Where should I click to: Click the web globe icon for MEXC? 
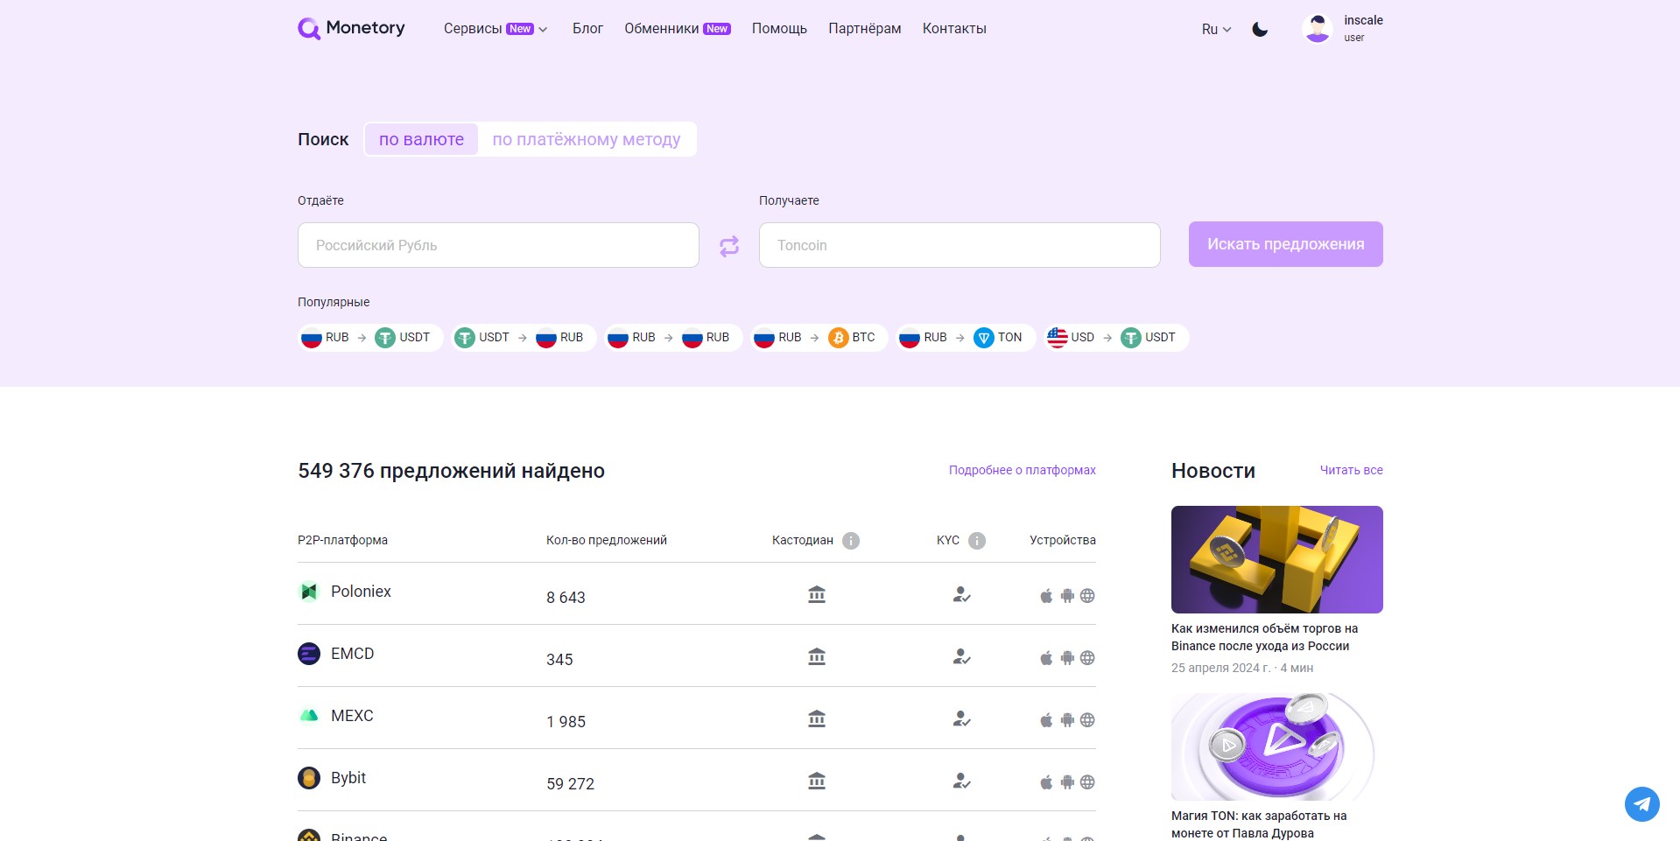[1087, 720]
